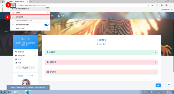Expand the 账号申诉 panel

(101, 72)
